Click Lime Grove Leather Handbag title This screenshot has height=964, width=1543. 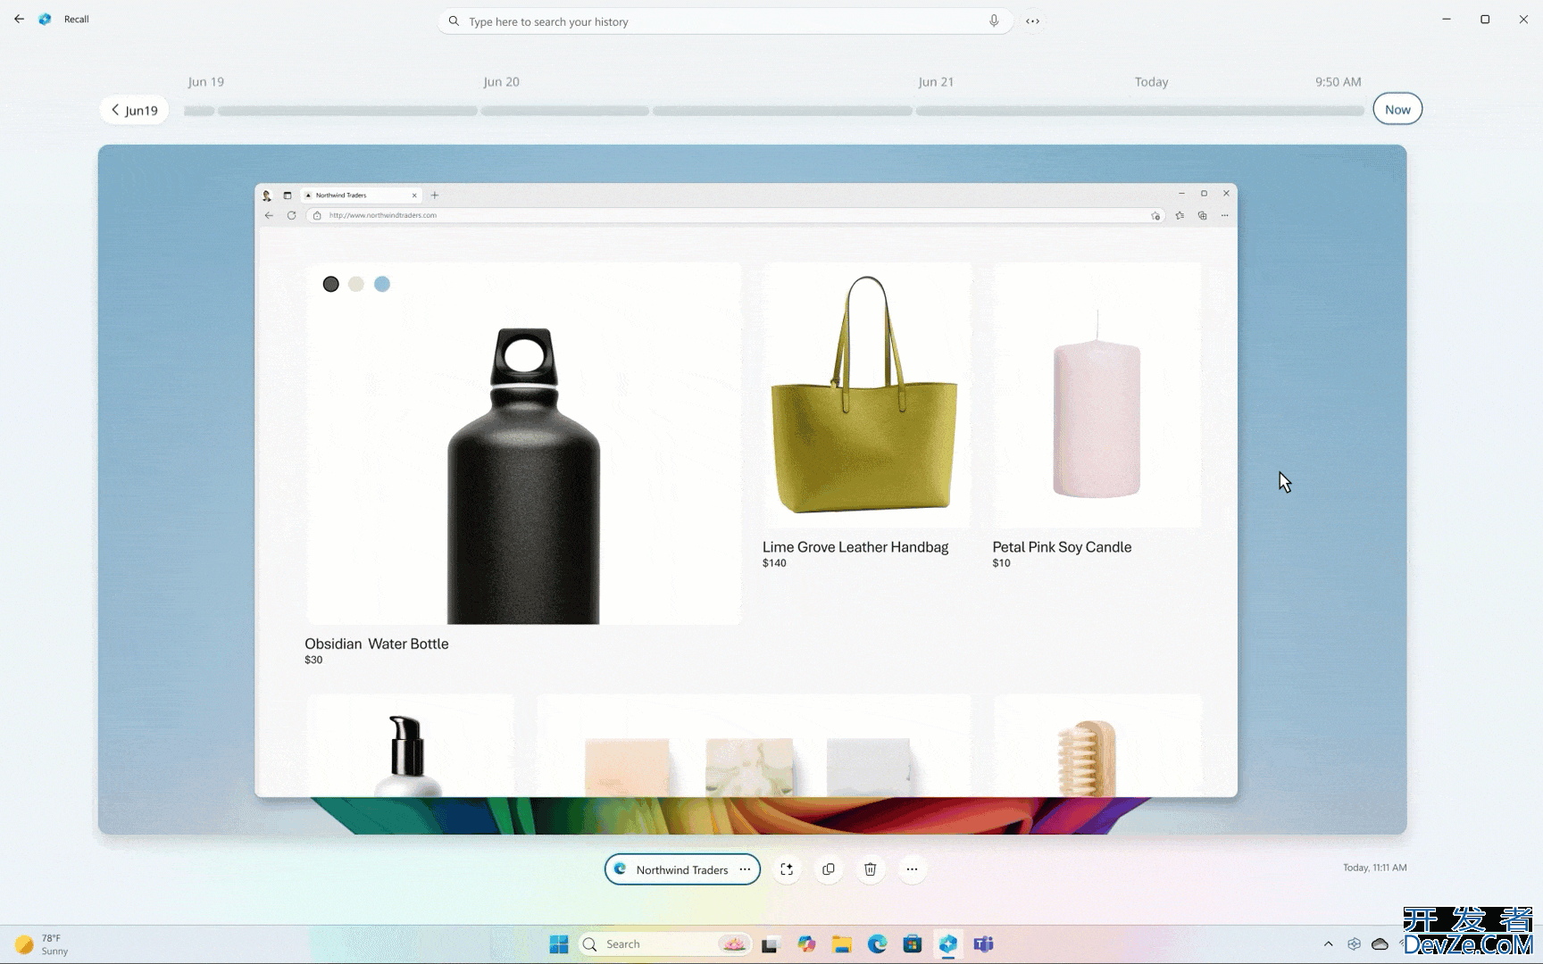click(x=855, y=547)
